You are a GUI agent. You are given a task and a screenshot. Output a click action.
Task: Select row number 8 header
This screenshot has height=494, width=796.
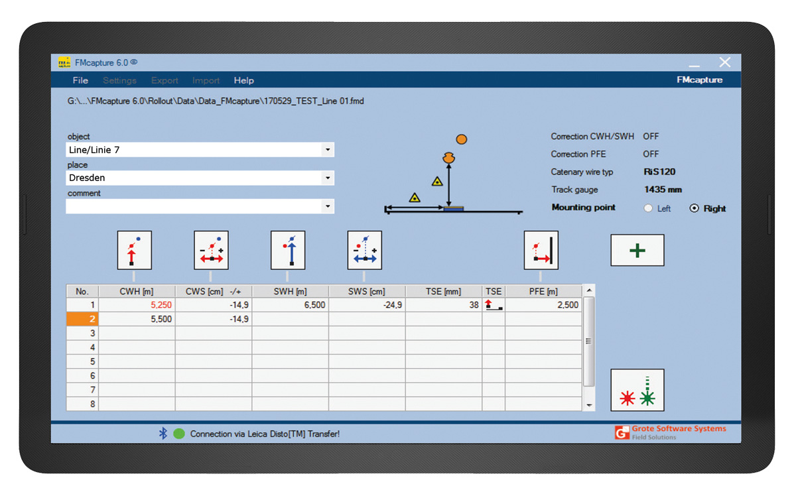[82, 404]
